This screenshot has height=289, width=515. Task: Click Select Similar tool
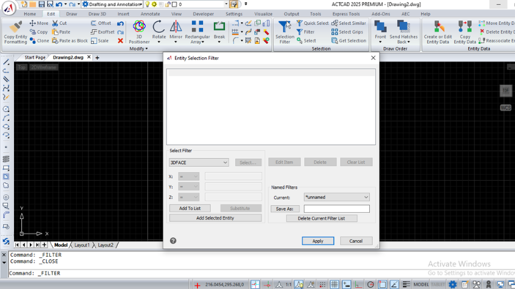coord(349,23)
